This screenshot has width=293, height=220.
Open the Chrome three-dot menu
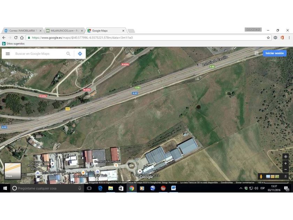pyautogui.click(x=289, y=38)
